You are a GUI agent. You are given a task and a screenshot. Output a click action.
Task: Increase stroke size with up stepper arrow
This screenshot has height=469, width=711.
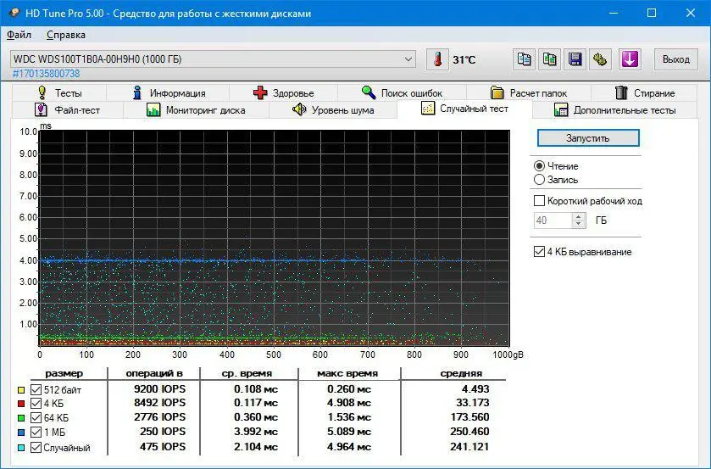(x=579, y=216)
